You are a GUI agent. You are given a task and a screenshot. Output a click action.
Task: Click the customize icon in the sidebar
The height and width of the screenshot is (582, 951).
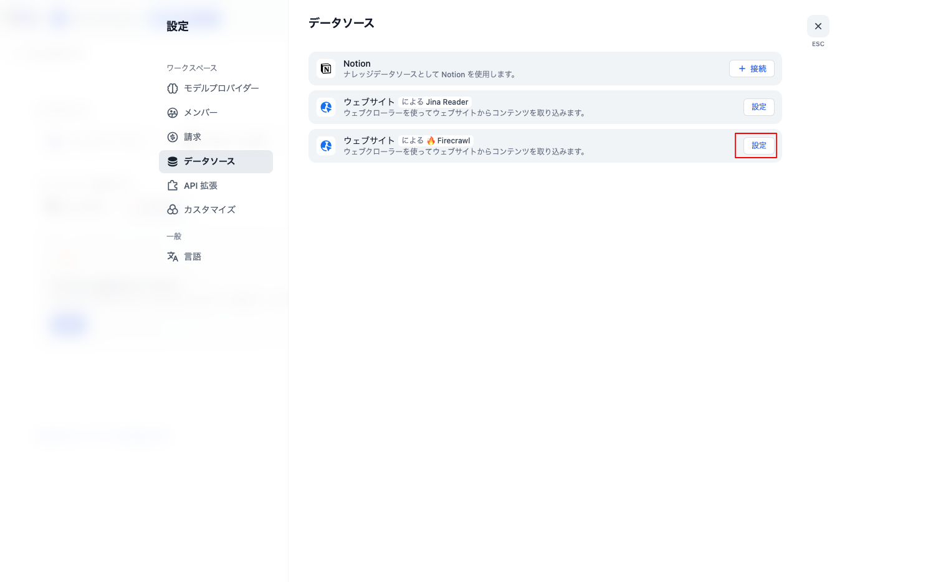click(173, 210)
